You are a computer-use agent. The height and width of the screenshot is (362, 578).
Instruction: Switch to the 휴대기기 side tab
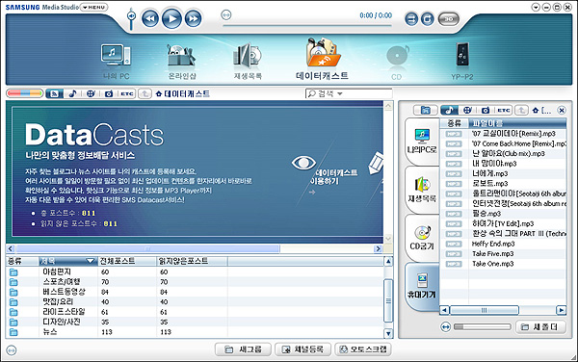pos(422,287)
